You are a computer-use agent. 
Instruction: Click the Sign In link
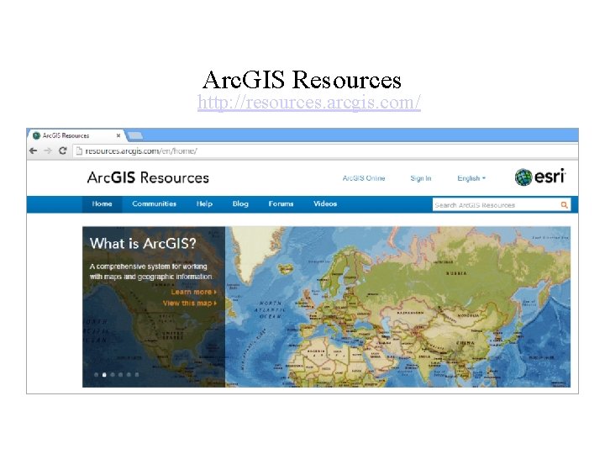point(421,178)
